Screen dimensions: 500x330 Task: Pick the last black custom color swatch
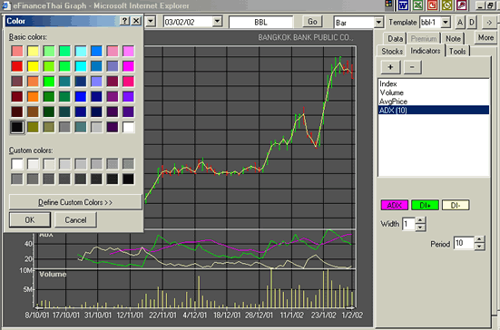coord(128,179)
